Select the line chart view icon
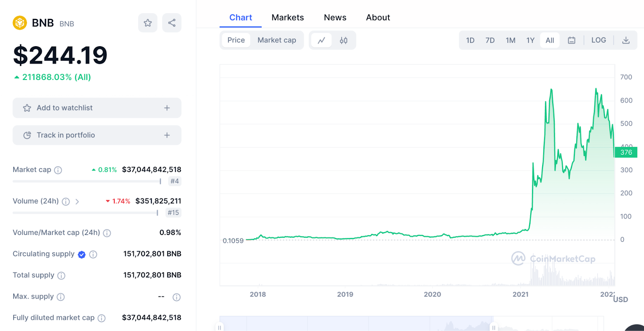Viewport: 644px width, 331px height. 321,40
